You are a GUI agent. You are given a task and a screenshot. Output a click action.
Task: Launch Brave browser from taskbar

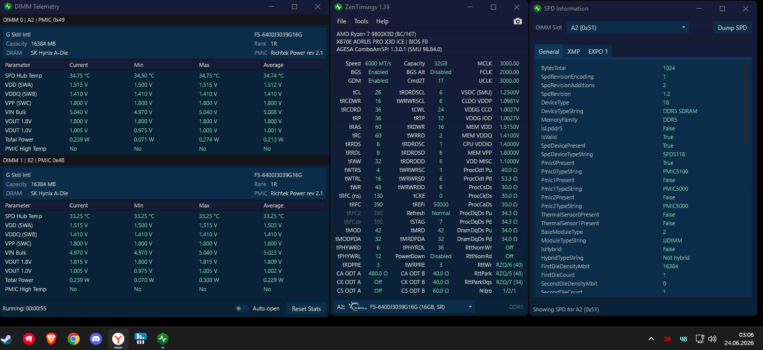pos(51,339)
